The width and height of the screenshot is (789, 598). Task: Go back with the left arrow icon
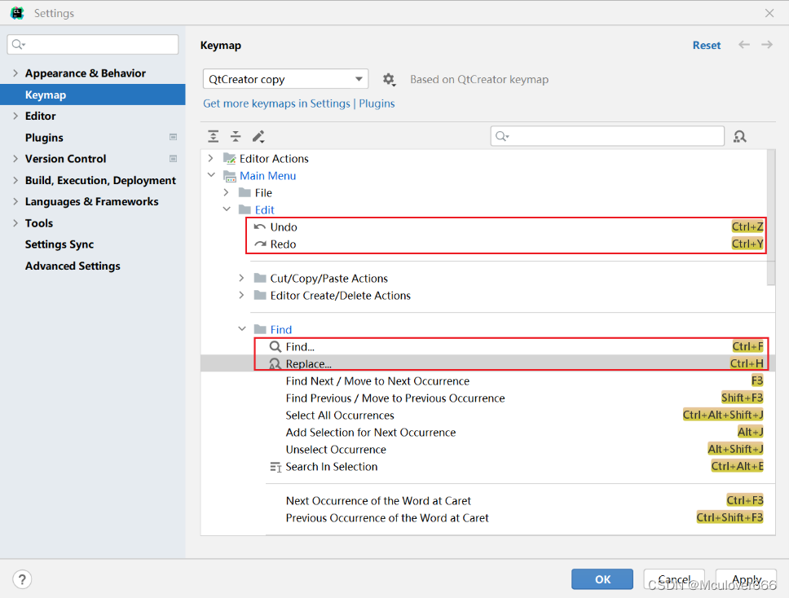pos(743,45)
